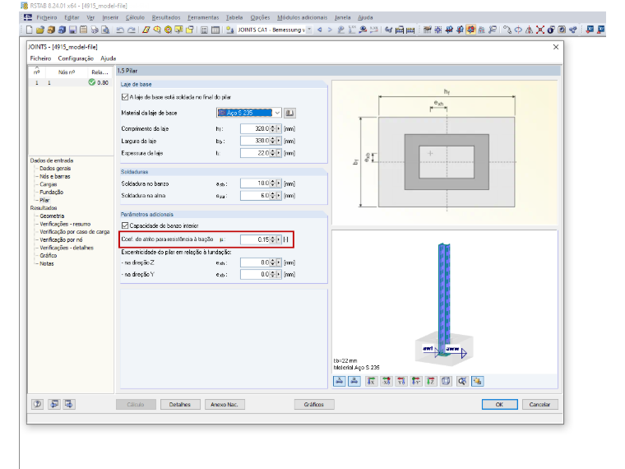
Task: Confirm with the OK button
Action: [x=499, y=404]
